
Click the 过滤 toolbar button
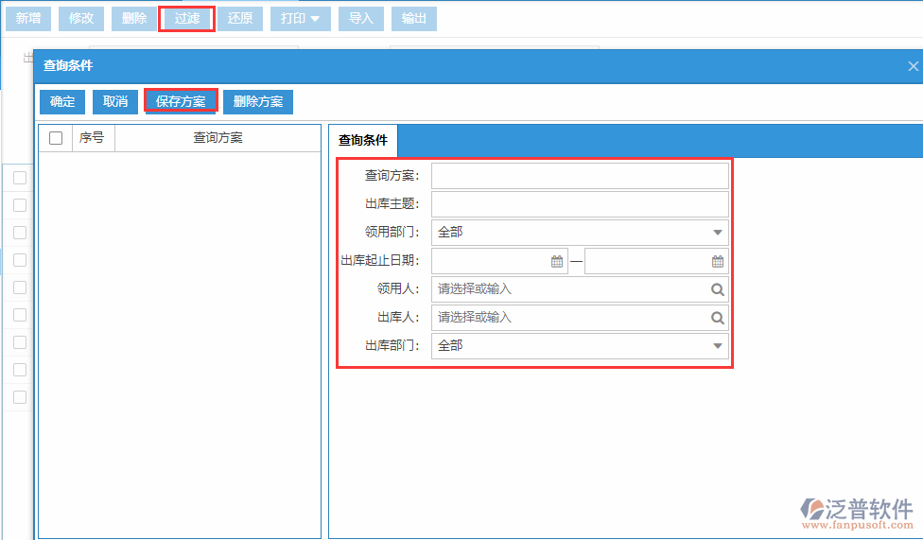[187, 19]
